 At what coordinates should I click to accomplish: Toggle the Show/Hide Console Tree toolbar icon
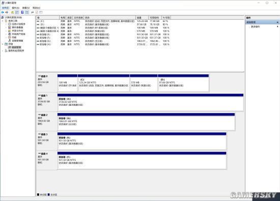point(17,12)
